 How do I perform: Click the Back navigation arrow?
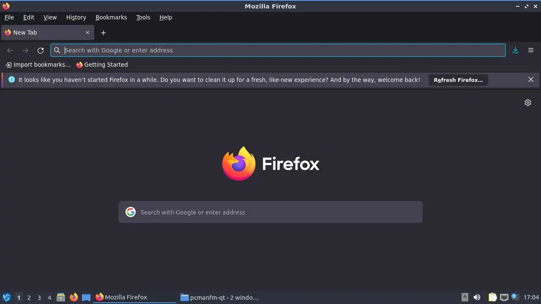10,50
